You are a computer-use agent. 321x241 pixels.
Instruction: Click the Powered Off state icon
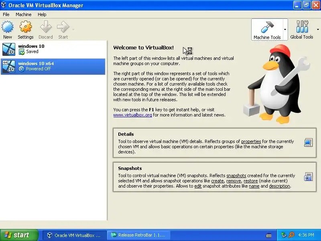tap(21, 69)
